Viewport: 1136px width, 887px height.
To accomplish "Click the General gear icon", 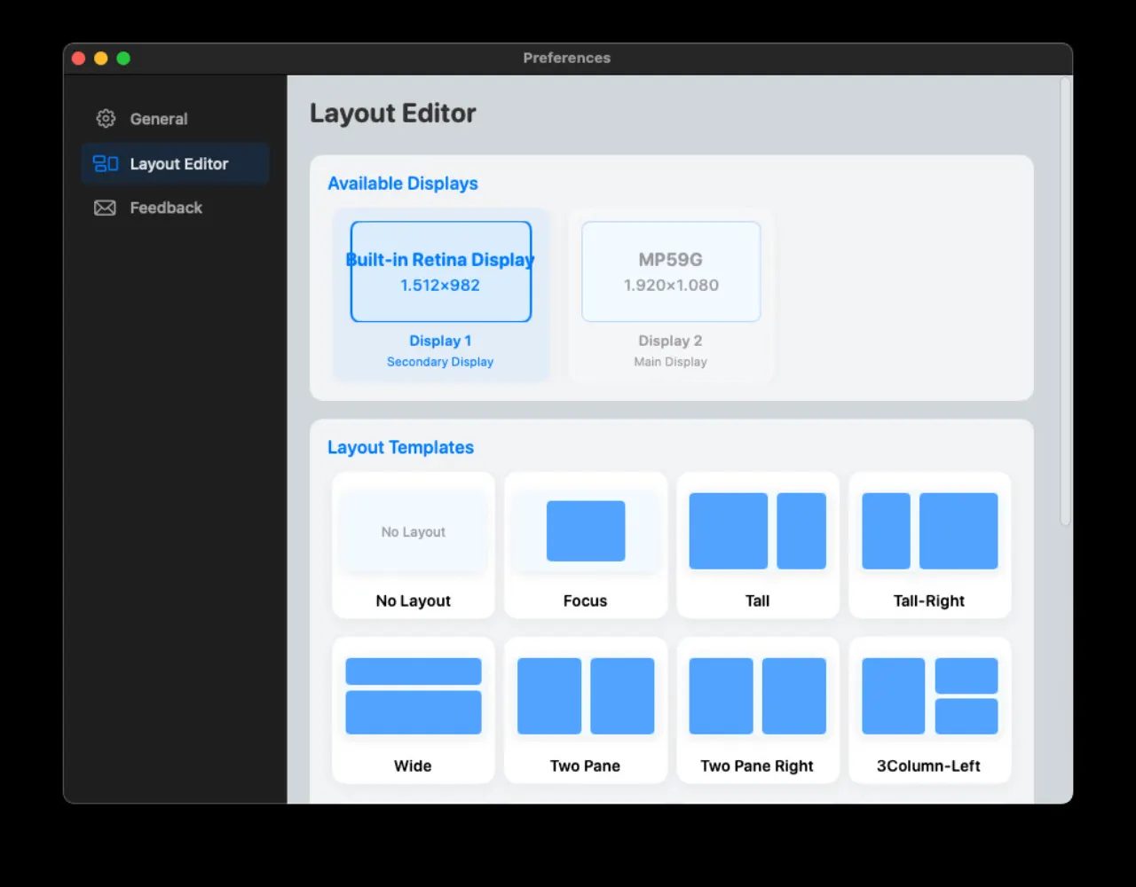I will coord(106,119).
